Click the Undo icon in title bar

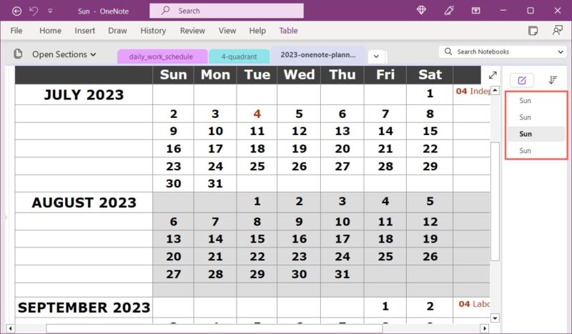[34, 11]
